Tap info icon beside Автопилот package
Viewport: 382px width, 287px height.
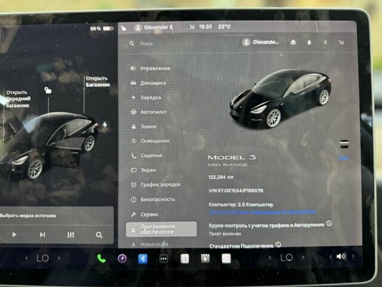pos(329,223)
